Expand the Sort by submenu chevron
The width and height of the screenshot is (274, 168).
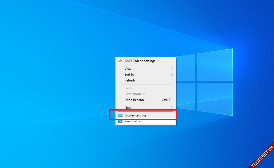pyautogui.click(x=172, y=75)
